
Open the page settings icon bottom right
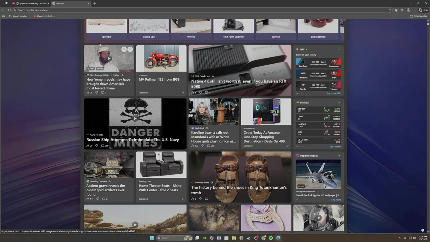click(x=423, y=230)
